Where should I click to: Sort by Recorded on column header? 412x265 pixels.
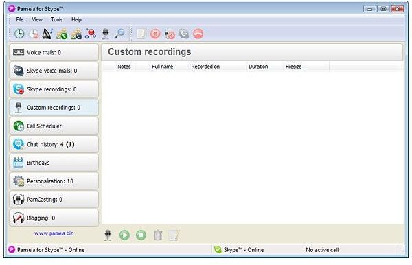tap(205, 67)
